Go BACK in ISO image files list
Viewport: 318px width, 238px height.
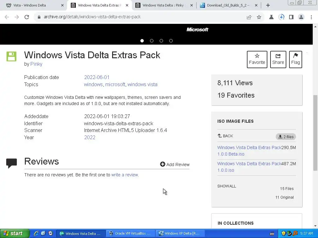coord(225,136)
